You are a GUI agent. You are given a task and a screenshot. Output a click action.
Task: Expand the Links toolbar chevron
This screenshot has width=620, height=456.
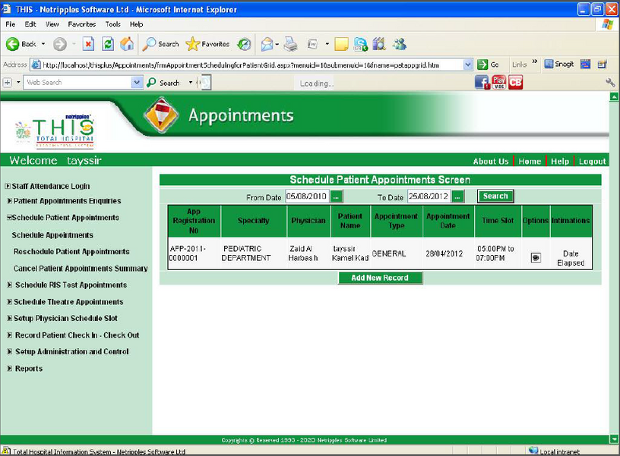535,61
